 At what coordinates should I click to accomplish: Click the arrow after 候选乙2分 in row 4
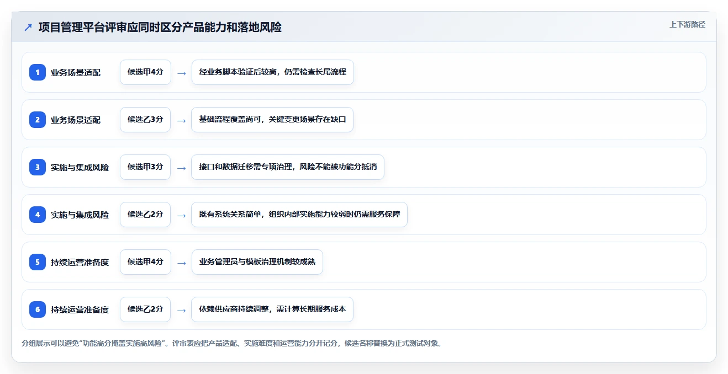(181, 215)
